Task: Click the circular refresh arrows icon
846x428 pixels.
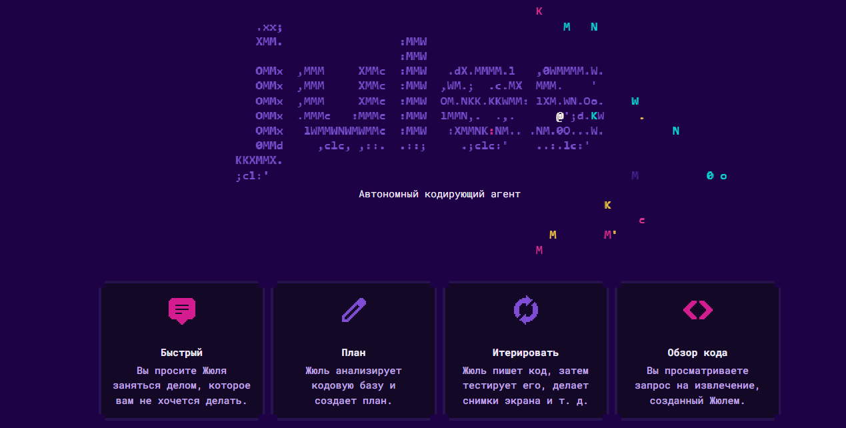Action: tap(525, 310)
